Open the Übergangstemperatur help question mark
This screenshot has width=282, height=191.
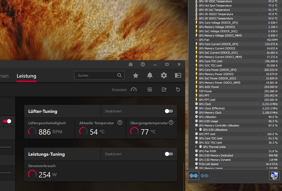[x=171, y=123]
